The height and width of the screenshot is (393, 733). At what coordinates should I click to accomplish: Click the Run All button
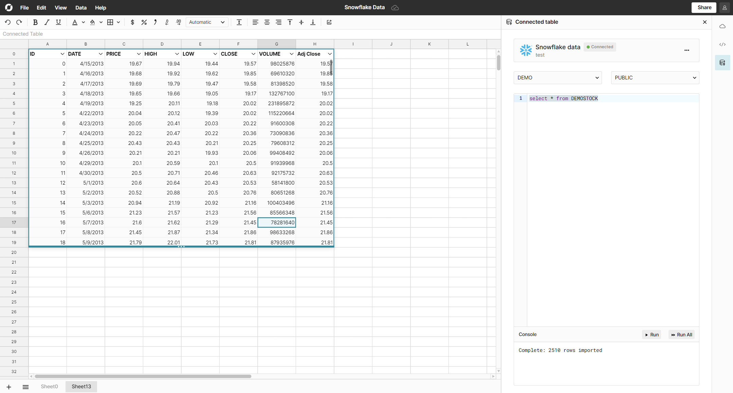point(681,335)
